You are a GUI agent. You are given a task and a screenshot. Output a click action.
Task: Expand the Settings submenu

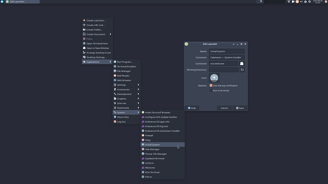(x=126, y=85)
